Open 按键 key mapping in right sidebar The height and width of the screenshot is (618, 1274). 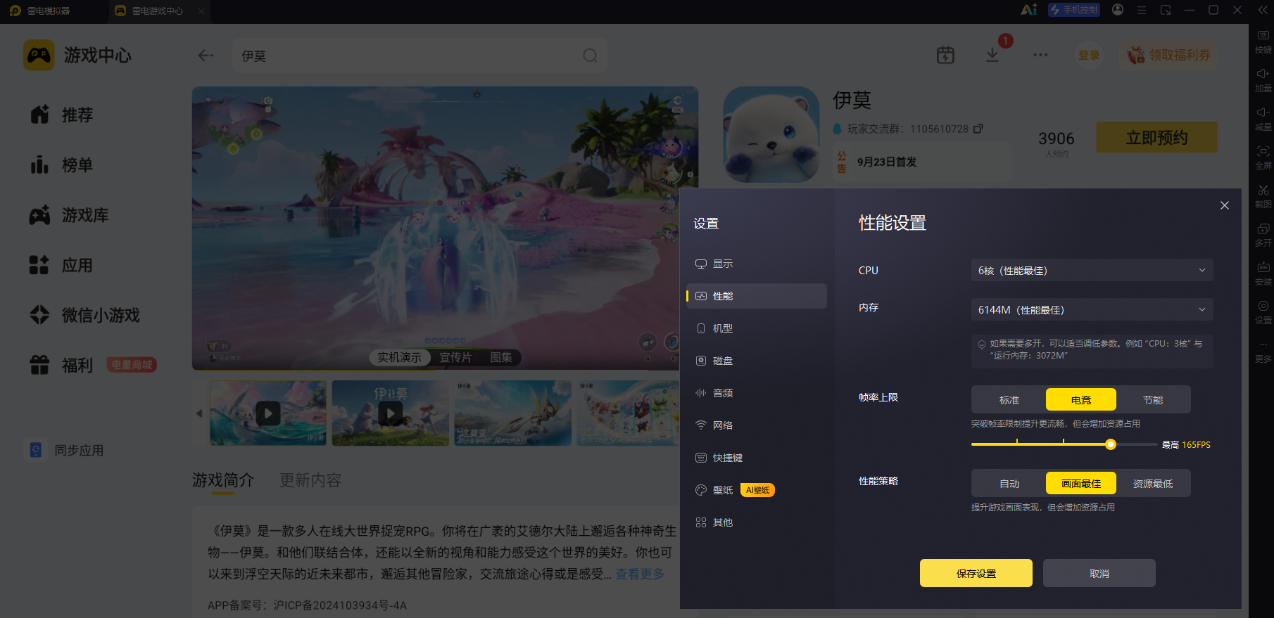tap(1263, 41)
